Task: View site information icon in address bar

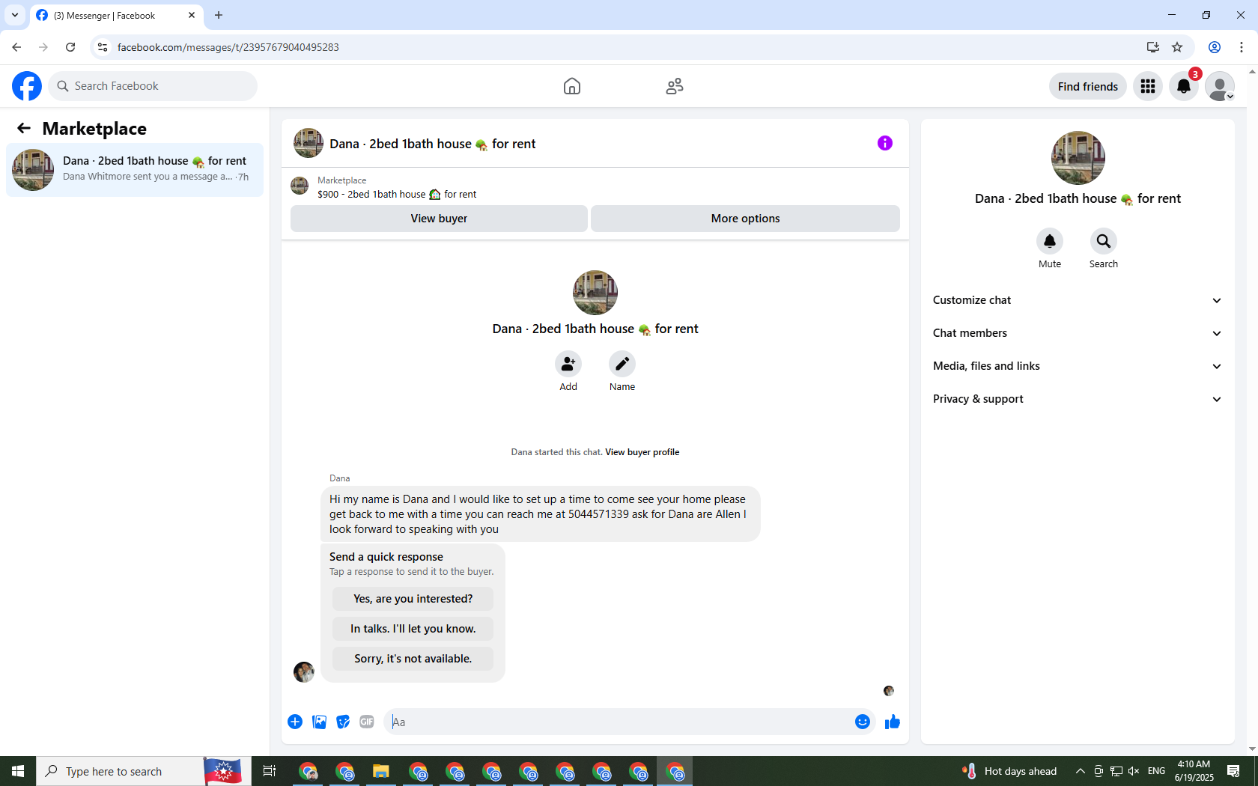Action: click(x=103, y=47)
